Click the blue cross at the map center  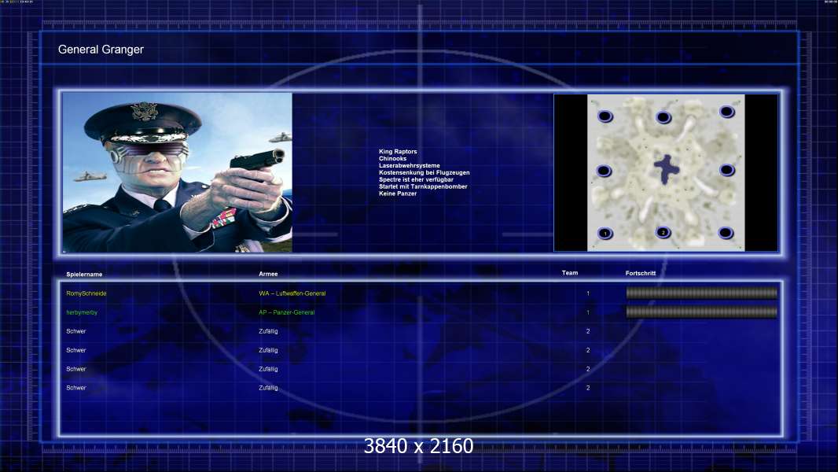(x=667, y=169)
